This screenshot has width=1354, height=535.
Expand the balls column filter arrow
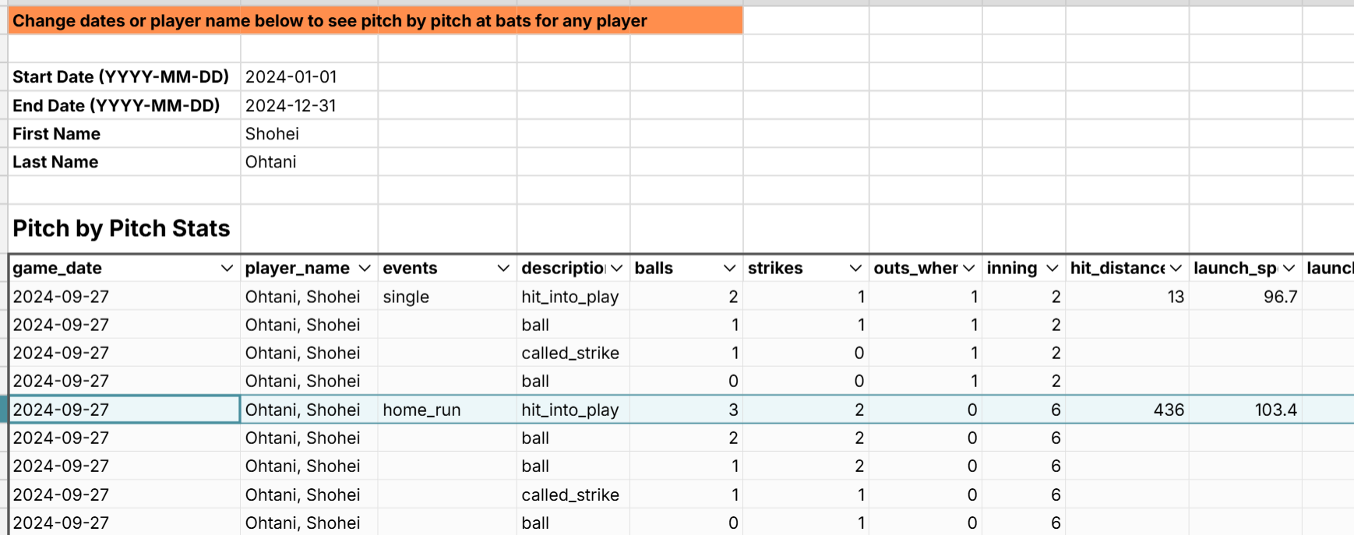tap(729, 269)
